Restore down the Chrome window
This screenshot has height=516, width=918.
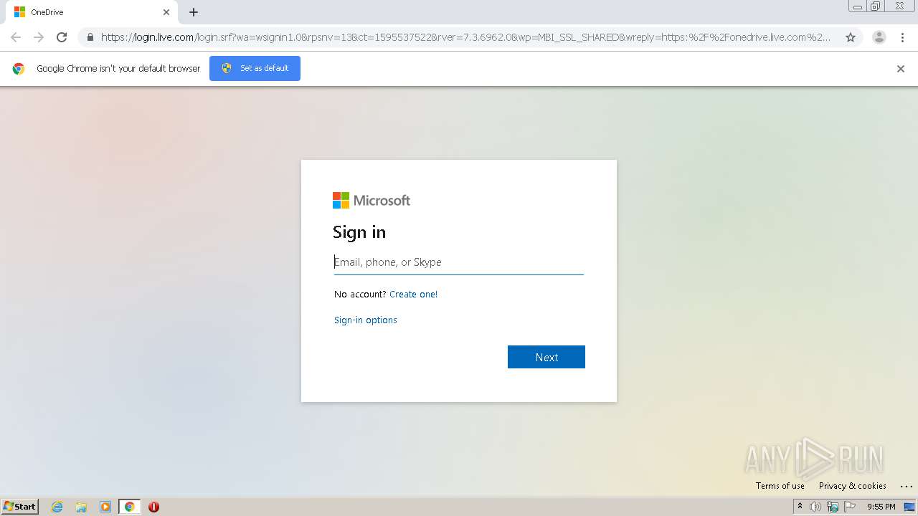tap(876, 6)
